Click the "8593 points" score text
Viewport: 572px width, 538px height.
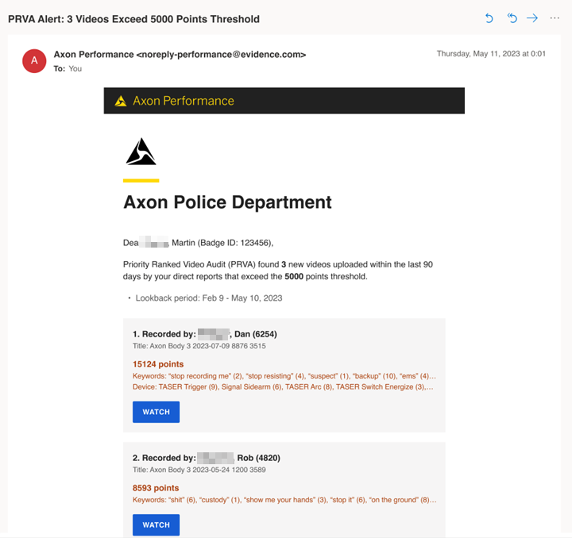(156, 488)
